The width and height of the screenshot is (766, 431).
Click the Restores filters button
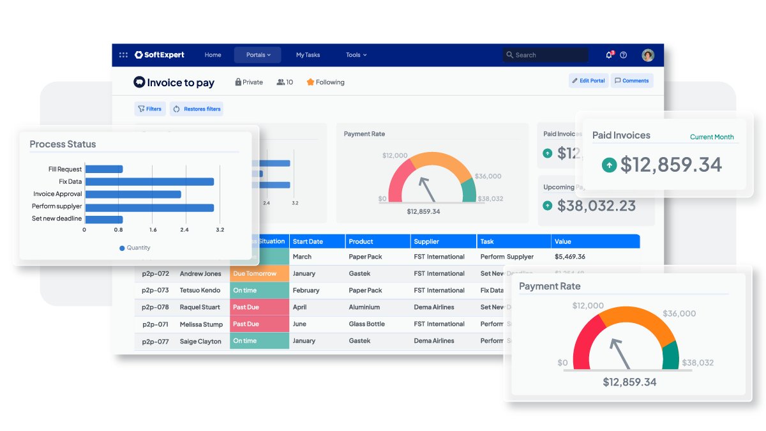[197, 109]
